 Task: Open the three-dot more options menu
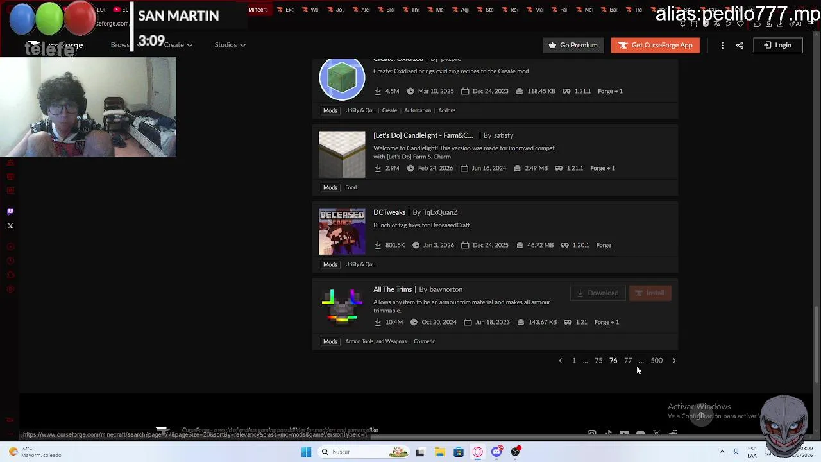coord(722,45)
